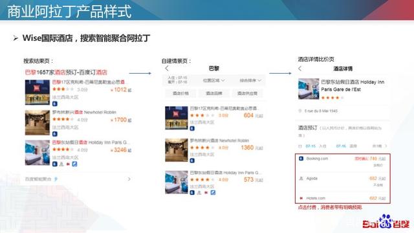
Task: Select the 酒店供应商 filter tab
Action: pyautogui.click(x=247, y=93)
